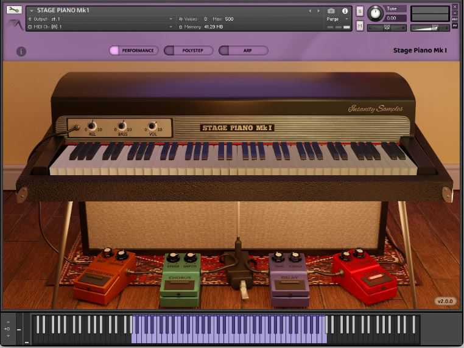Open the Output st. 1 dropdown
Viewport: 464px width, 348px height.
click(170, 19)
